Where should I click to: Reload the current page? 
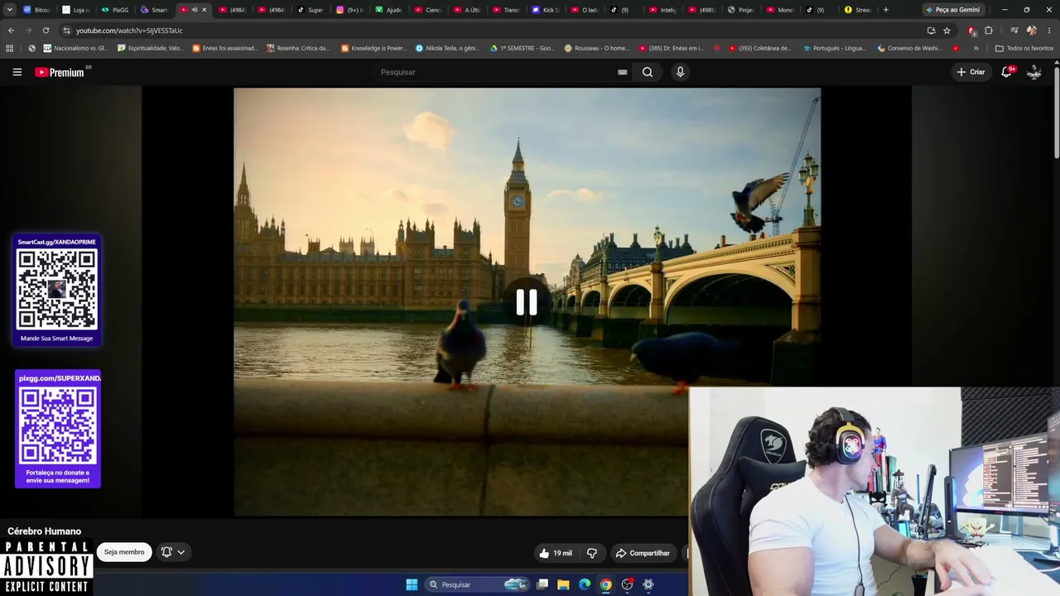(x=46, y=31)
